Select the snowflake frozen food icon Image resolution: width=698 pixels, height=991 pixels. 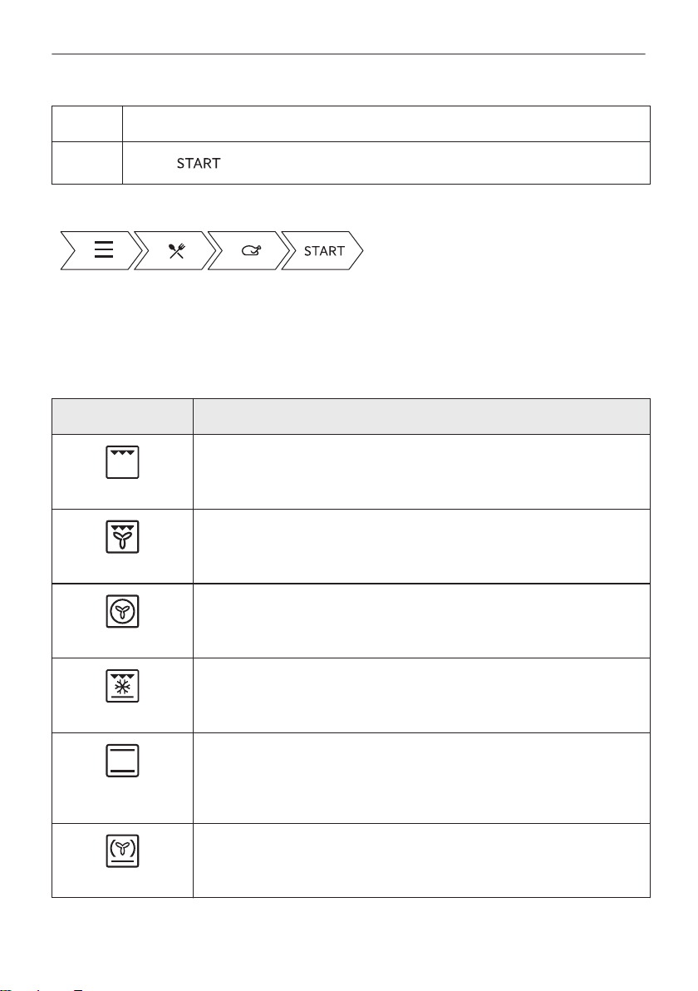point(122,686)
